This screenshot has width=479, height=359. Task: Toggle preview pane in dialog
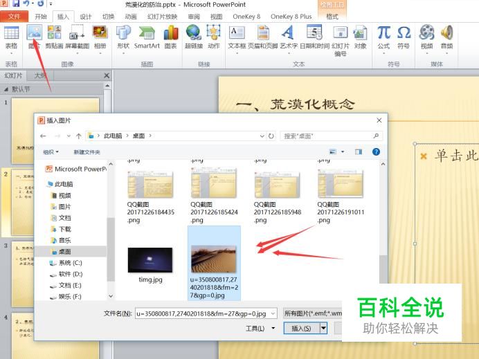359,151
